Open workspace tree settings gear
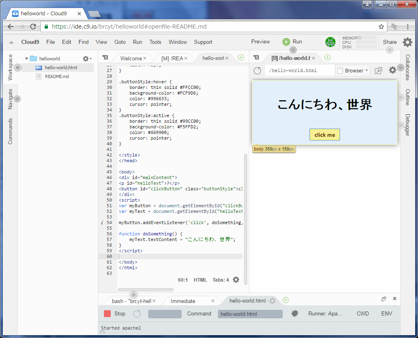Viewport: 418px width, 338px height. pyautogui.click(x=87, y=59)
